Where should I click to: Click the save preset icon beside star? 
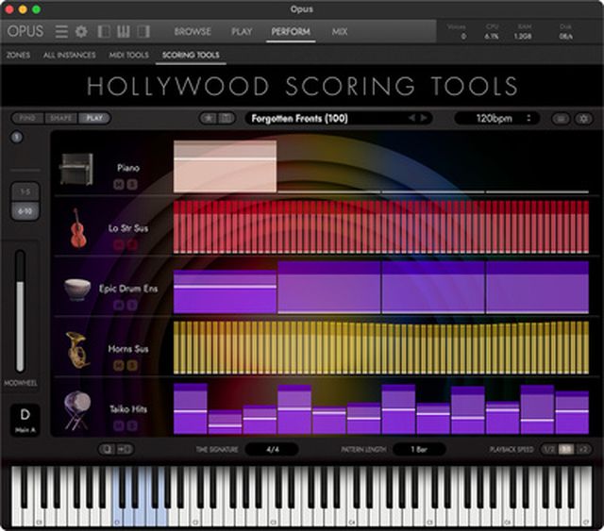tap(226, 118)
